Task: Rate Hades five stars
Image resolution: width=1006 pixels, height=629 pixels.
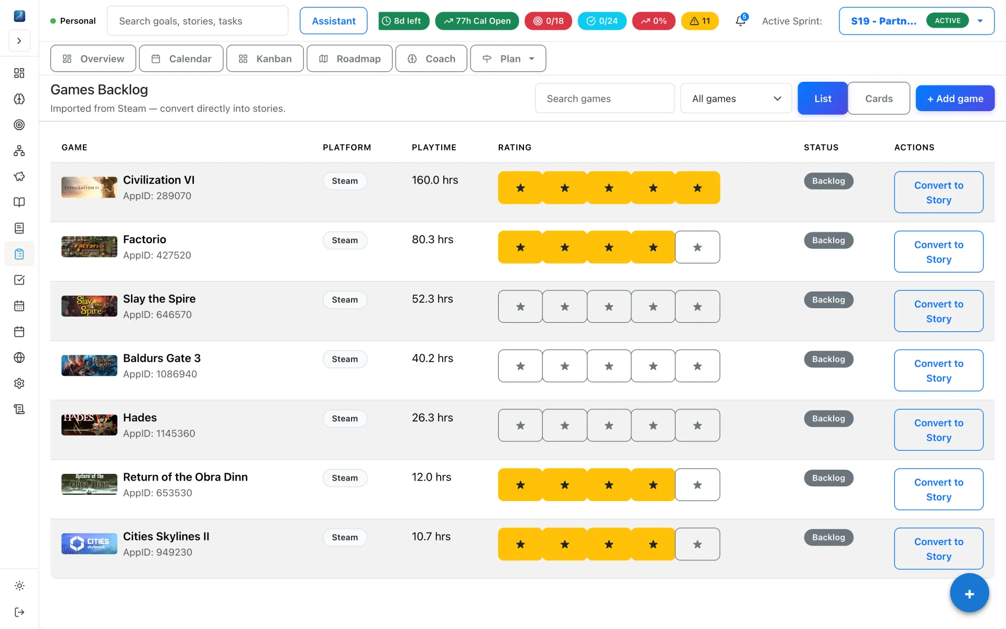Action: point(697,426)
